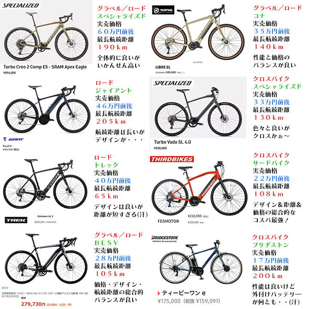Open the Turbo Creo 2 Comp E5 title link
The width and height of the screenshot is (309, 309).
[45, 67]
